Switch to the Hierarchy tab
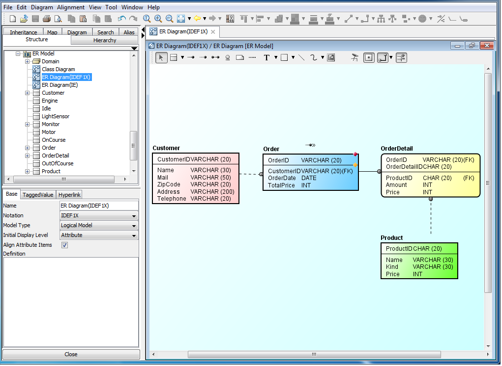The image size is (502, 366). click(105, 40)
